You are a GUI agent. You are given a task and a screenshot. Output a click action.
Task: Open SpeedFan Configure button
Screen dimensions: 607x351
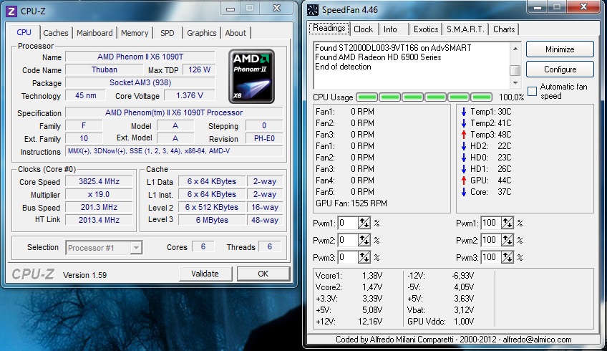point(560,69)
